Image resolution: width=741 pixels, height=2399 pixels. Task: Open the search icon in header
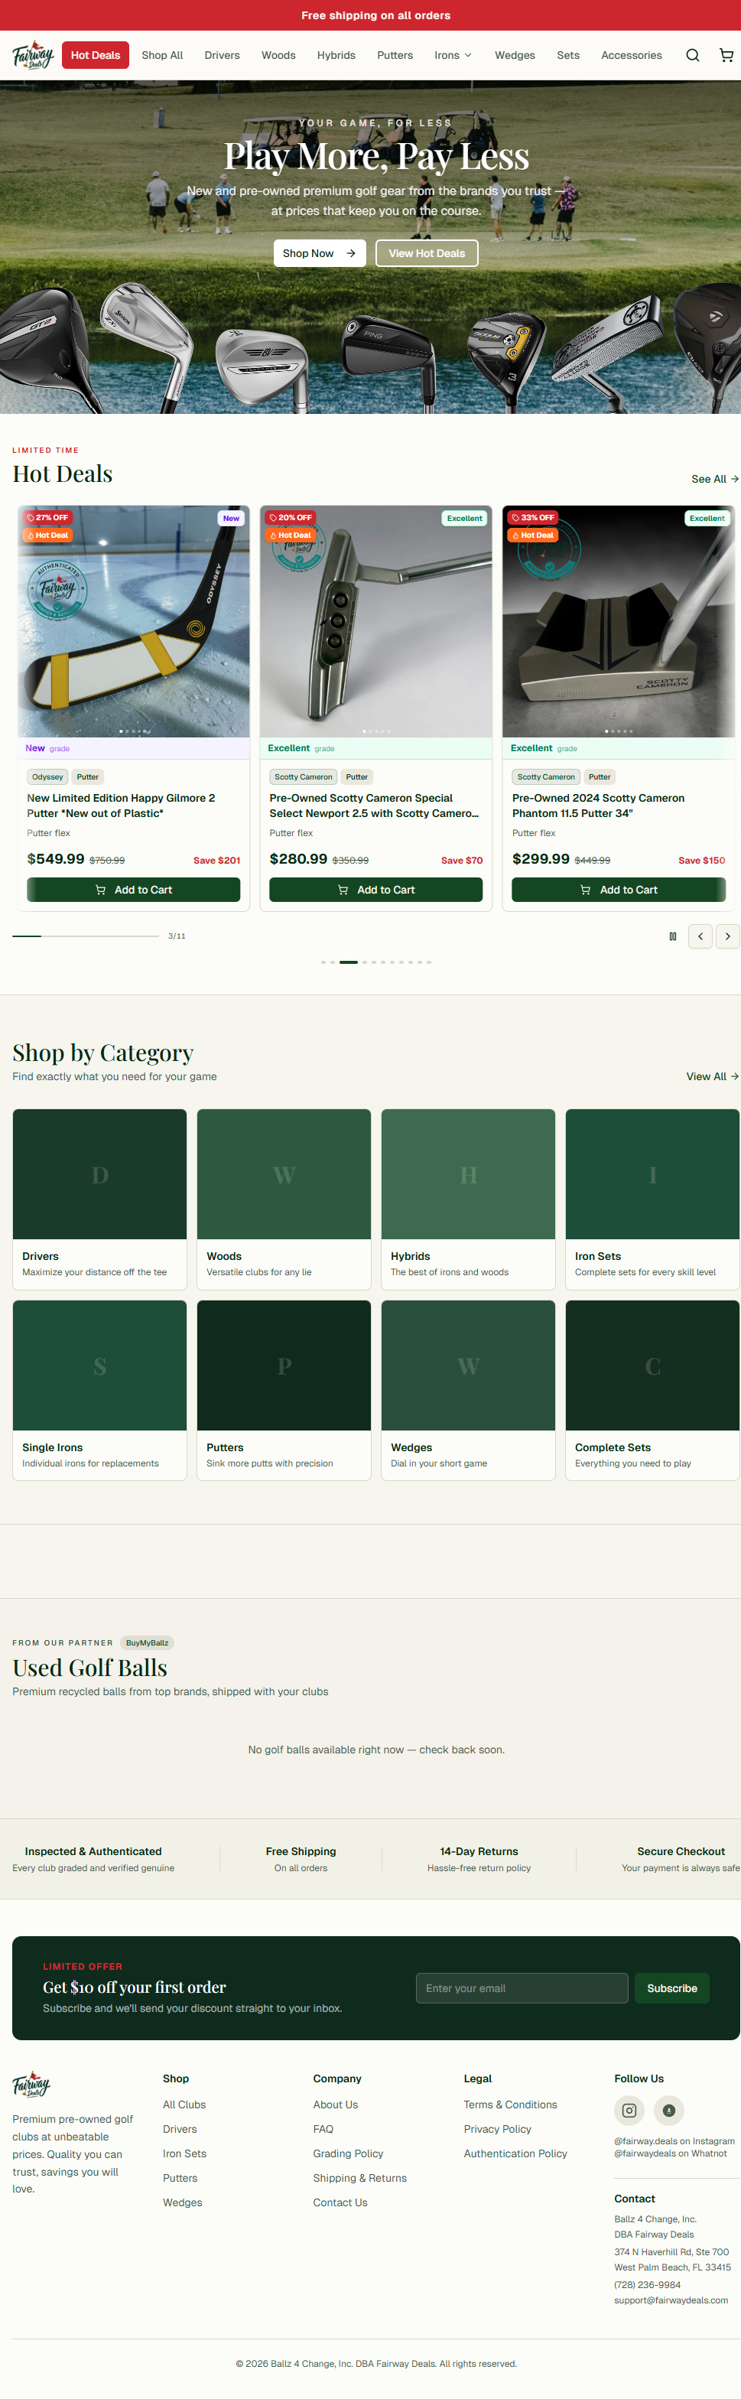[691, 56]
